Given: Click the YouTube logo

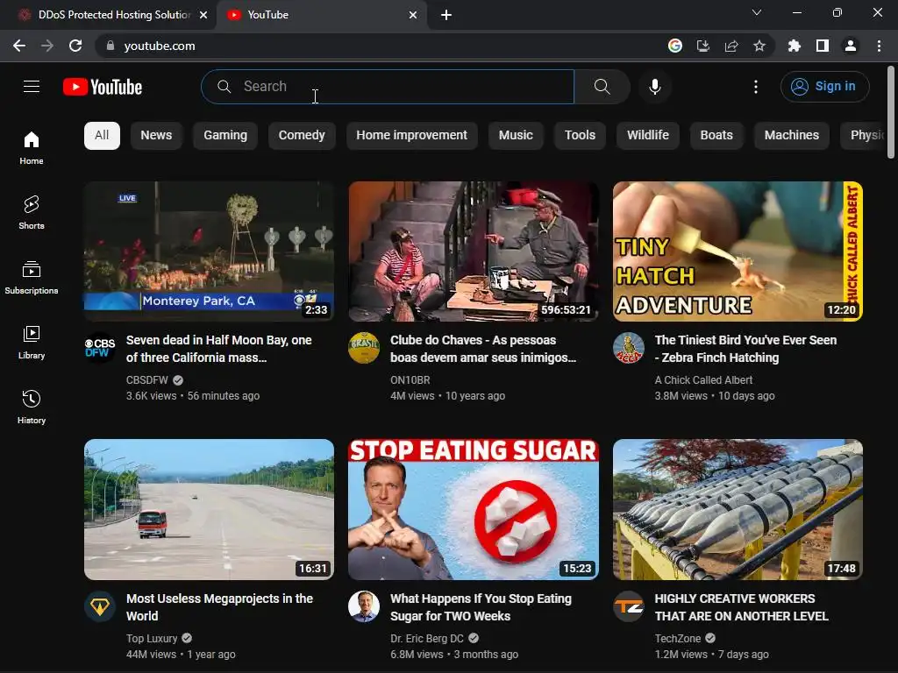Looking at the screenshot, I should tap(103, 87).
